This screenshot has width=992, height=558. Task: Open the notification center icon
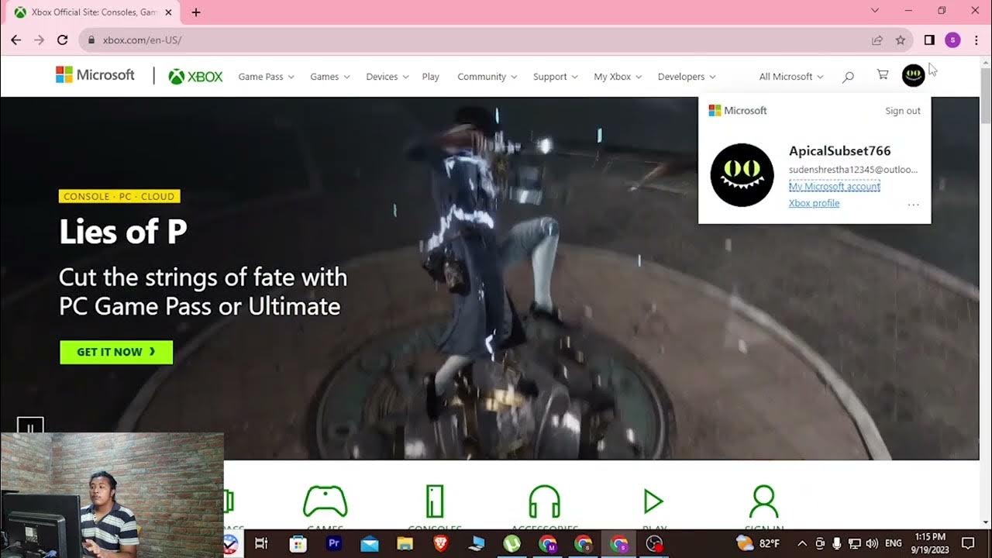click(968, 544)
